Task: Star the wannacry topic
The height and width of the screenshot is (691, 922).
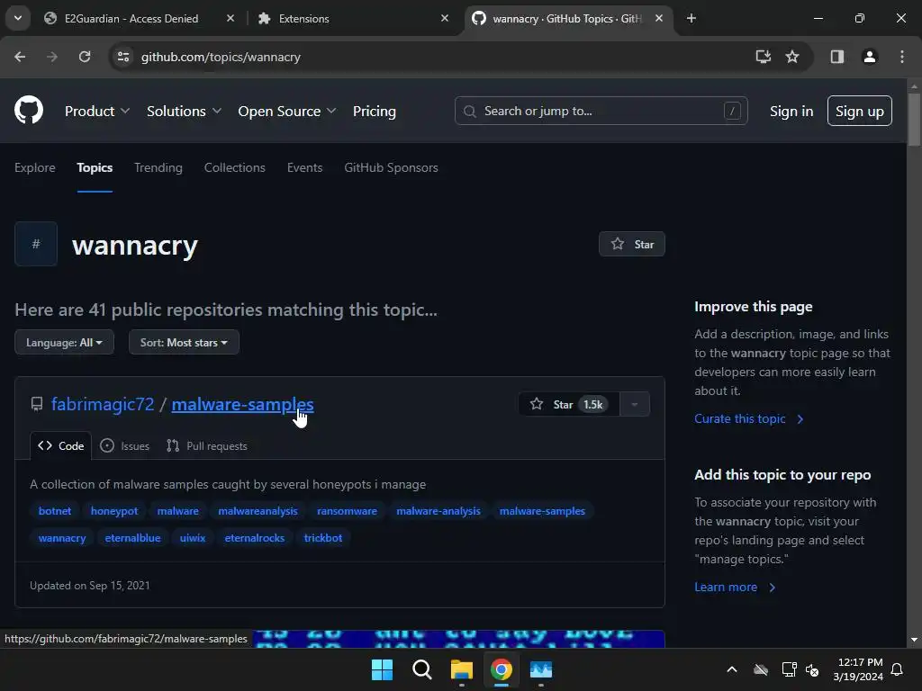Action: click(631, 244)
